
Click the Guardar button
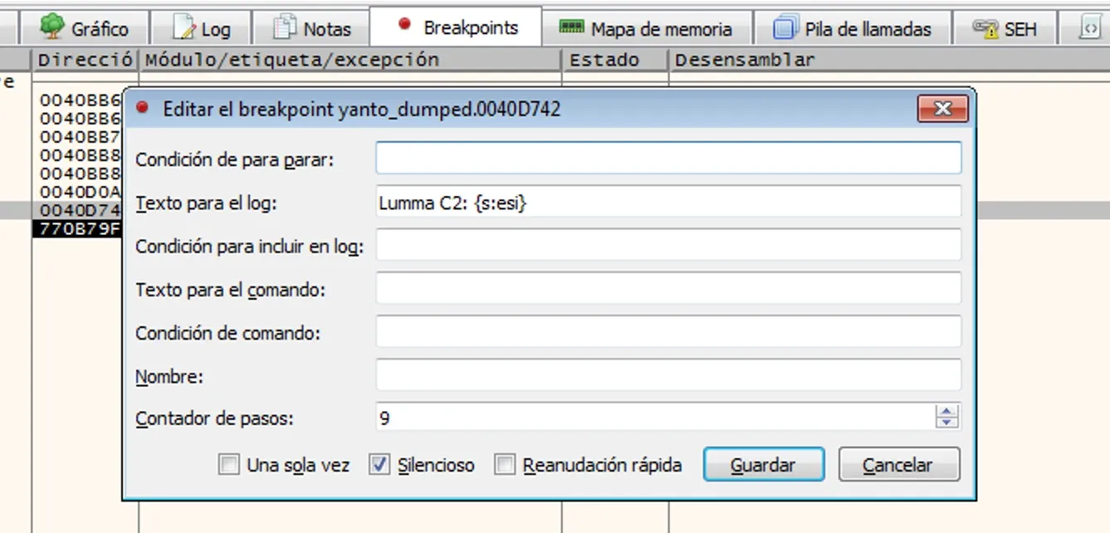(764, 465)
